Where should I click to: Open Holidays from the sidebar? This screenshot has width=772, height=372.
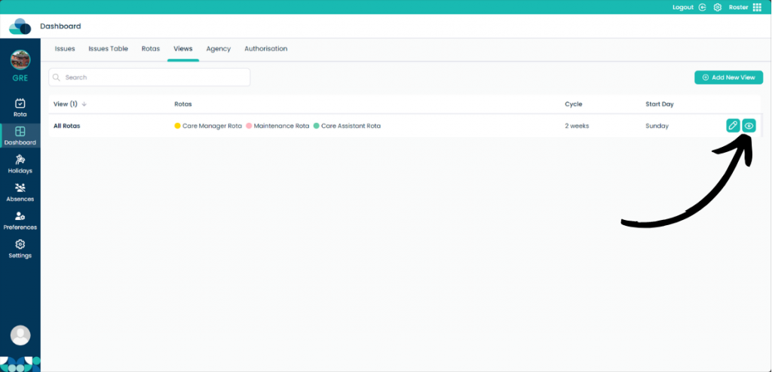pyautogui.click(x=20, y=164)
